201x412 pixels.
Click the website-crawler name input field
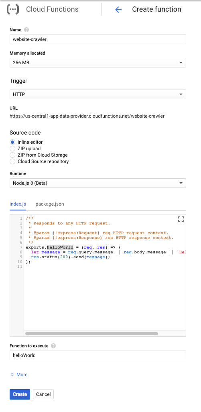(98, 39)
